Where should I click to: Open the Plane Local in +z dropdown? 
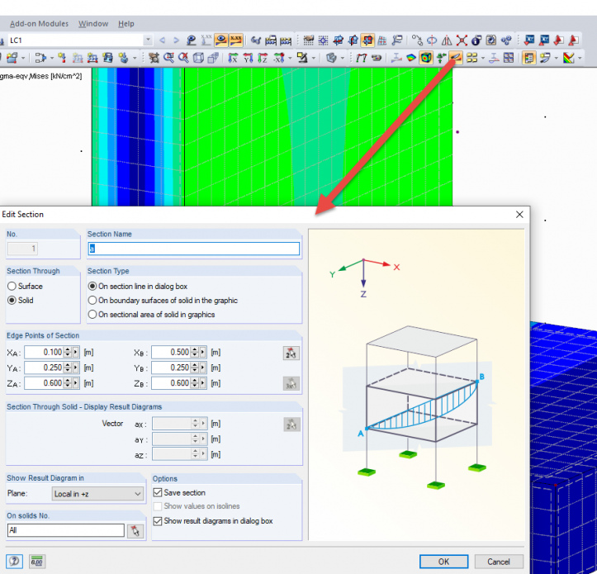click(x=97, y=494)
